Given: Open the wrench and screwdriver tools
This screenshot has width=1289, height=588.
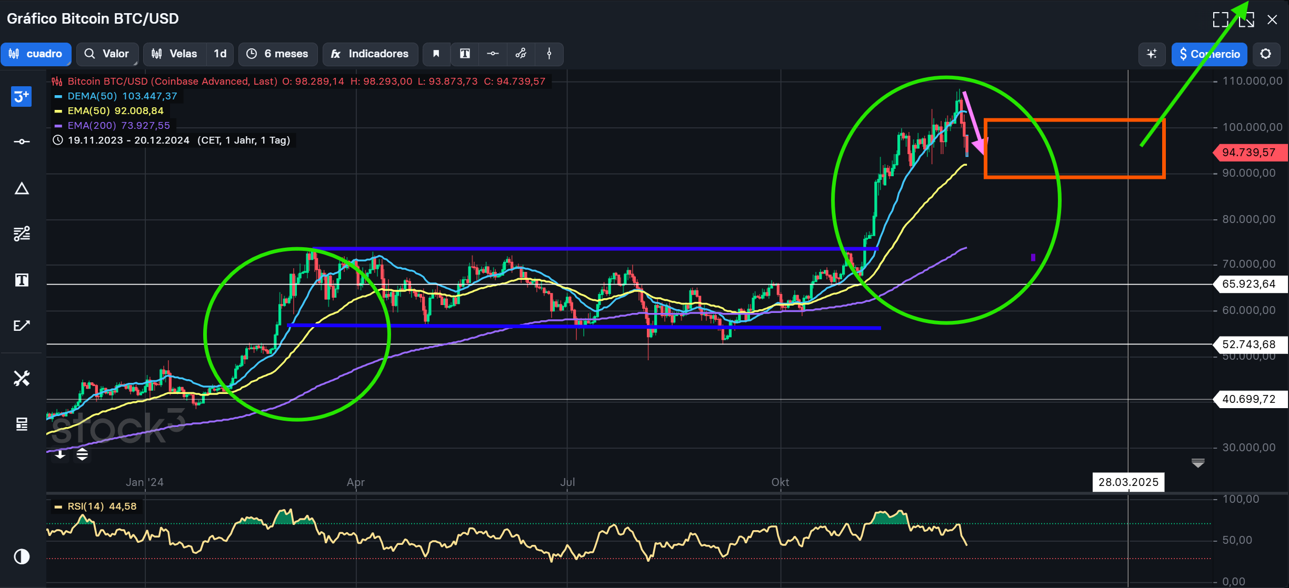Looking at the screenshot, I should (22, 378).
